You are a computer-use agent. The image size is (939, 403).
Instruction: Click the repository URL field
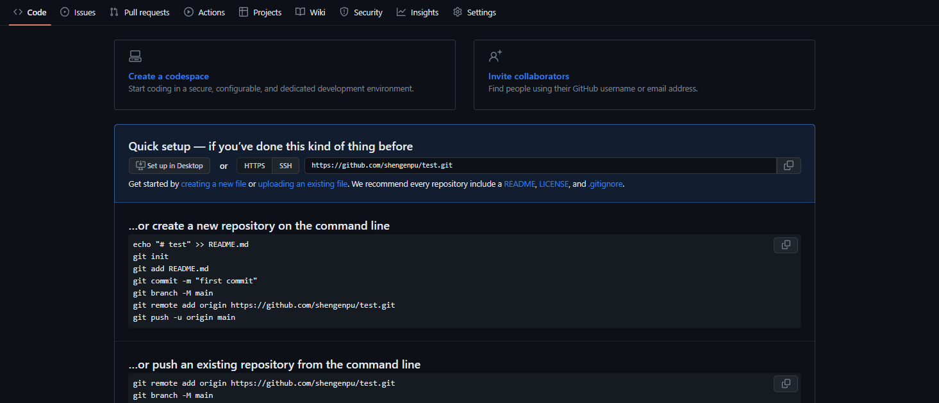click(540, 166)
